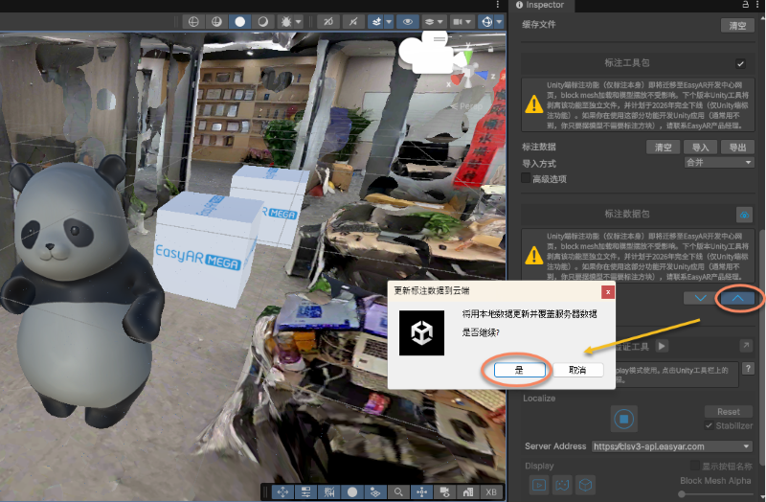This screenshot has height=502, width=766.
Task: Click 清空 button in 标注数据 row
Action: point(663,148)
